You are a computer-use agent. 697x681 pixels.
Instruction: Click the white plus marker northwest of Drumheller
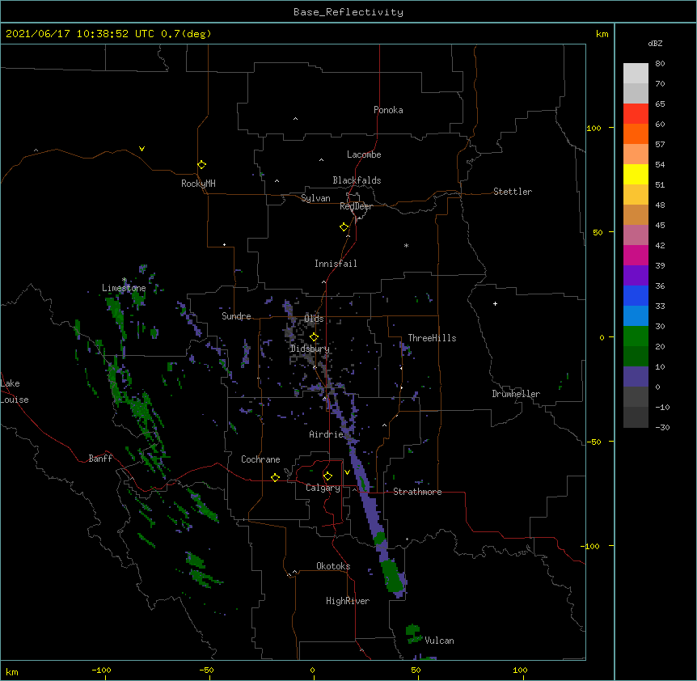pyautogui.click(x=495, y=303)
